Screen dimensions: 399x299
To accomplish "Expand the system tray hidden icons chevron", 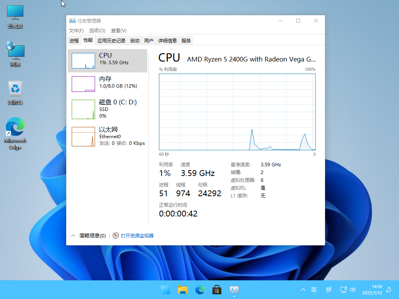I will (303, 290).
